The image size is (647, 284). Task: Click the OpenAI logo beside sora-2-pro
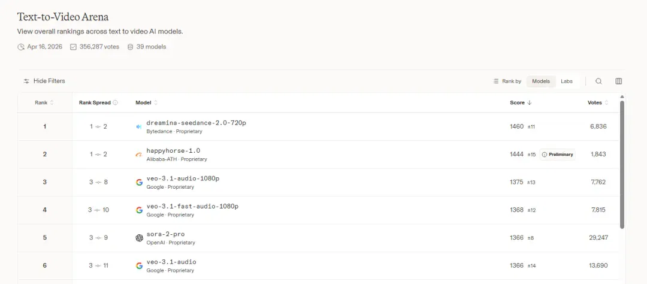tap(139, 238)
